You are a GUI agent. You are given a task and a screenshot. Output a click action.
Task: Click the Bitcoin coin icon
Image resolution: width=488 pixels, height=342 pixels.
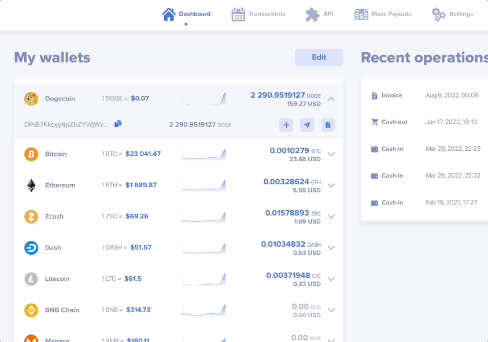pyautogui.click(x=31, y=154)
